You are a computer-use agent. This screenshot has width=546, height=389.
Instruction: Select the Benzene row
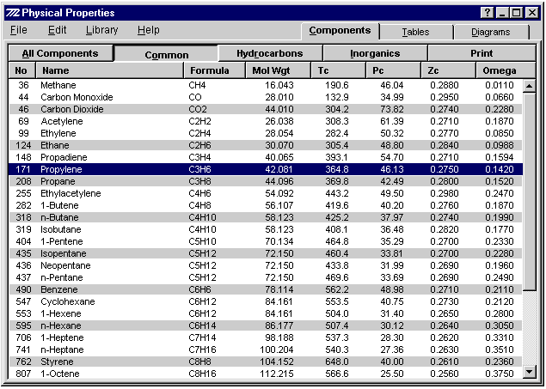click(x=266, y=289)
